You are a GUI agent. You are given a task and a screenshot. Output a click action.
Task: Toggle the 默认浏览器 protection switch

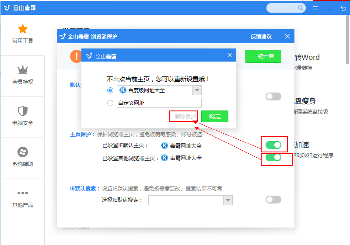(273, 97)
